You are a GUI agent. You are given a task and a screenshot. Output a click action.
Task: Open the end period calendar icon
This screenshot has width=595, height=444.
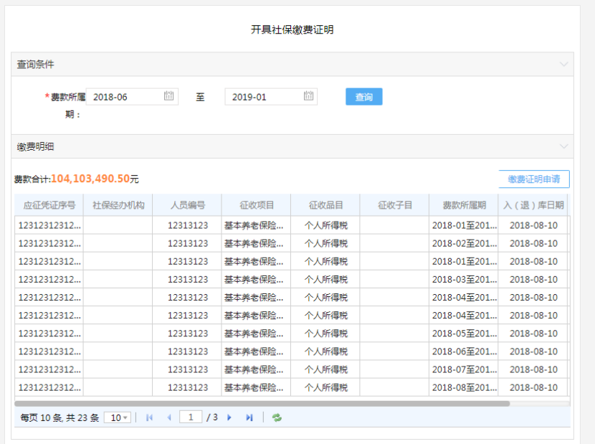click(x=308, y=95)
